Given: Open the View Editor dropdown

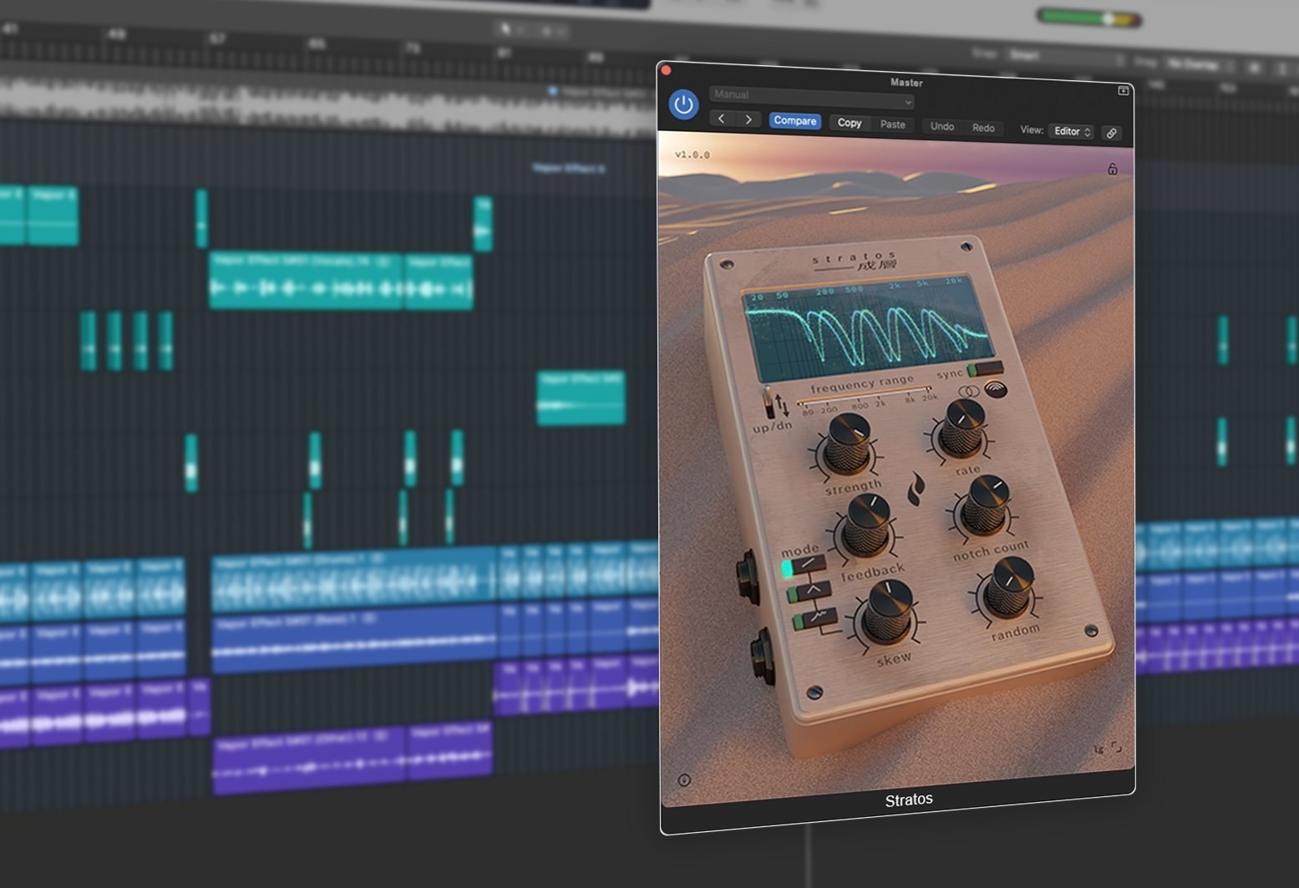Looking at the screenshot, I should coord(1073,131).
